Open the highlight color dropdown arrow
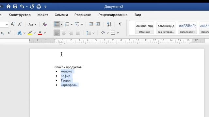The image size is (209, 117). pyautogui.click(x=35, y=33)
